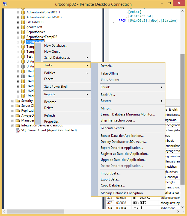Select Generate Scripts... menu entry
Viewport: 187px width, 216px height.
coord(113,128)
